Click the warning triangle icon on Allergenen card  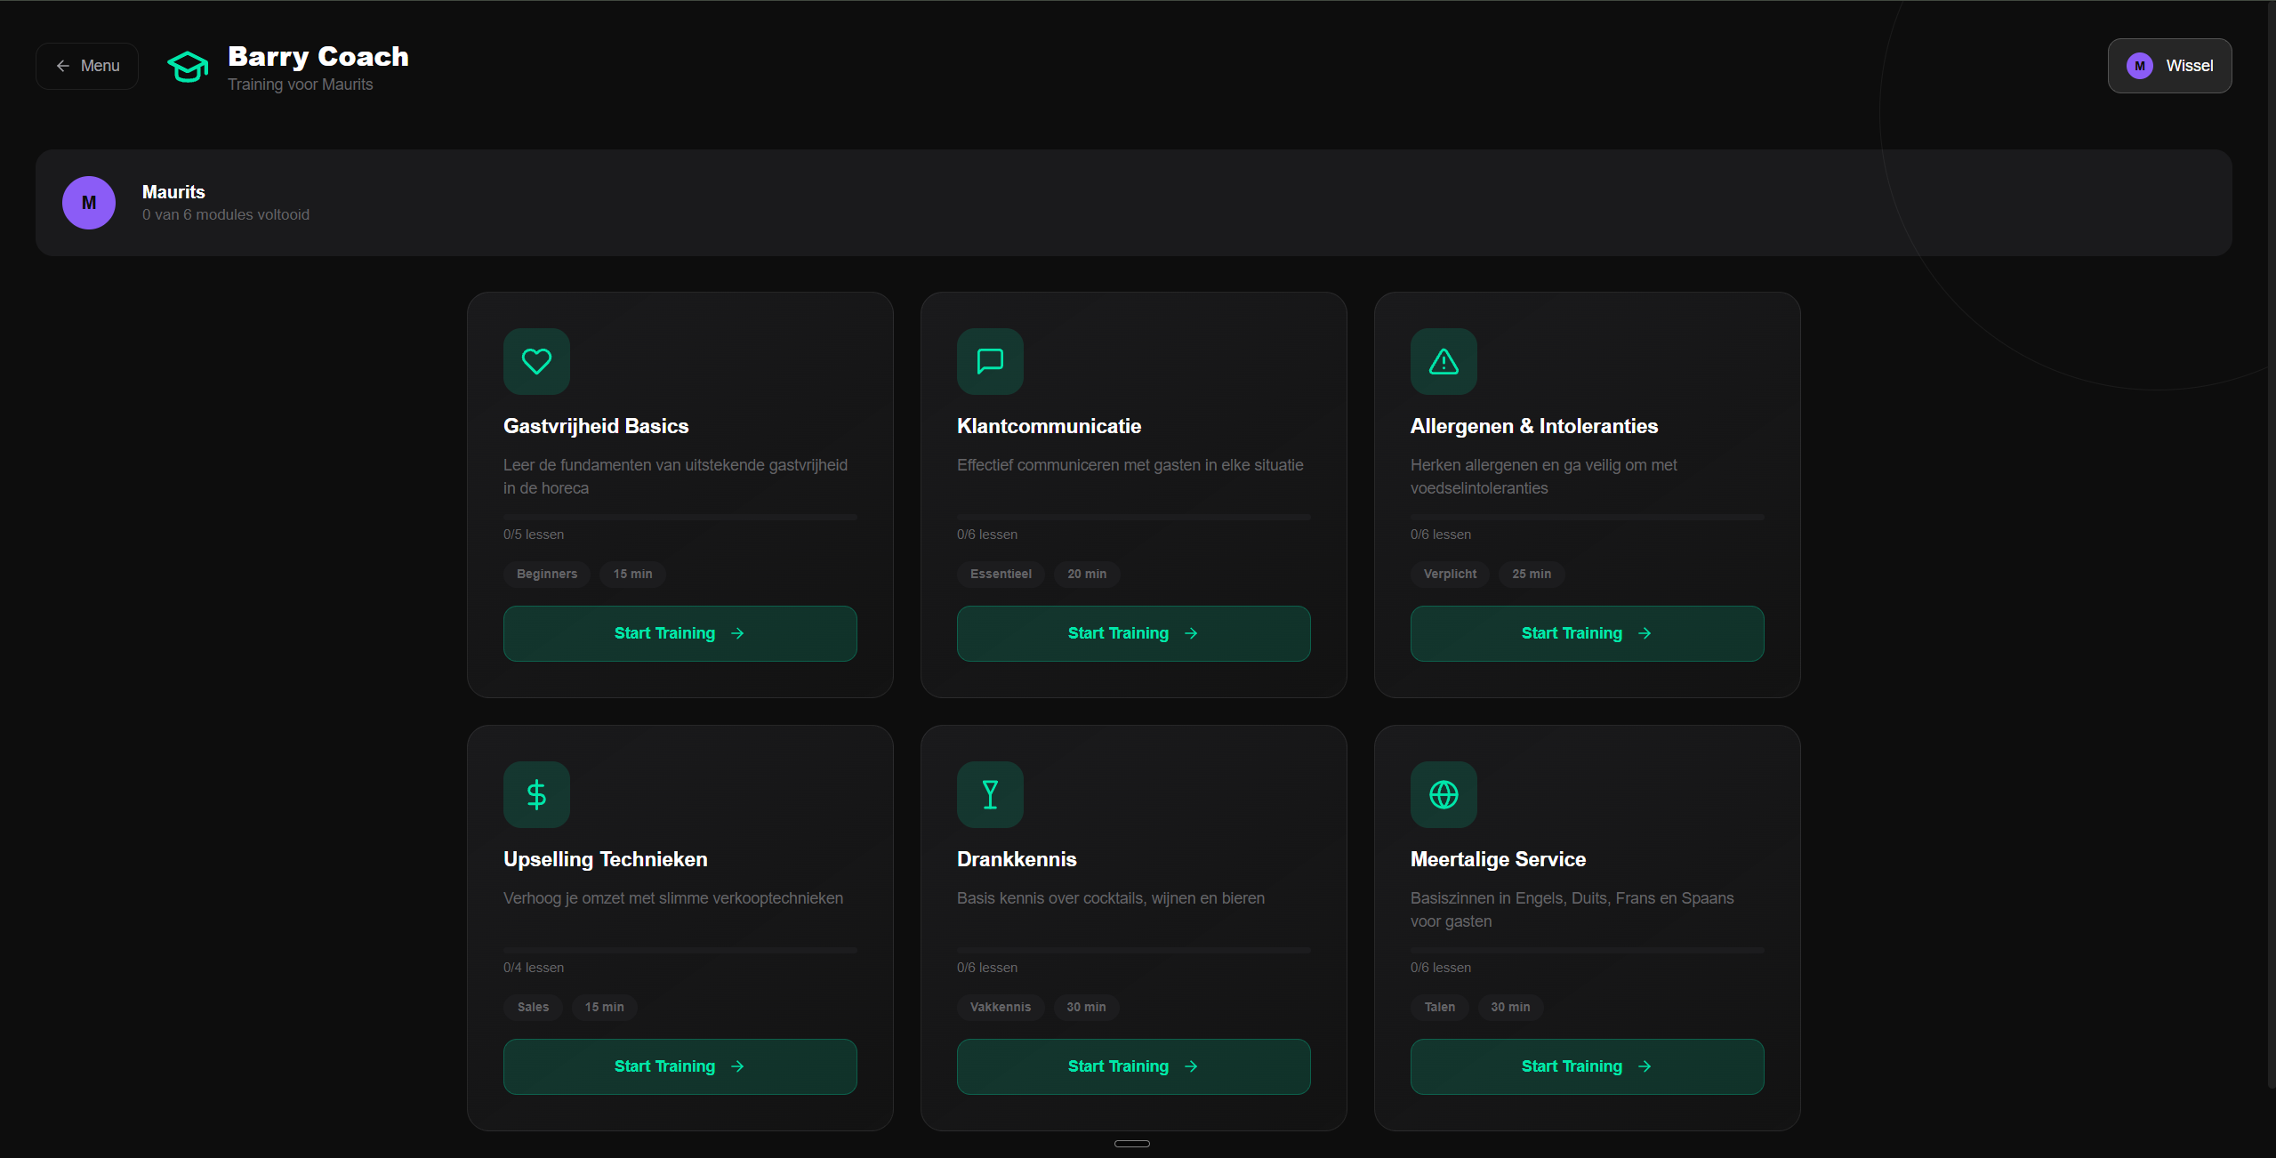click(x=1444, y=361)
